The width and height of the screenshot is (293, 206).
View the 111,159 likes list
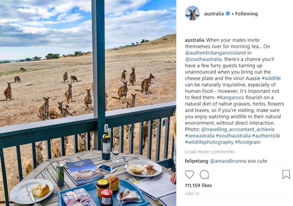(x=198, y=186)
